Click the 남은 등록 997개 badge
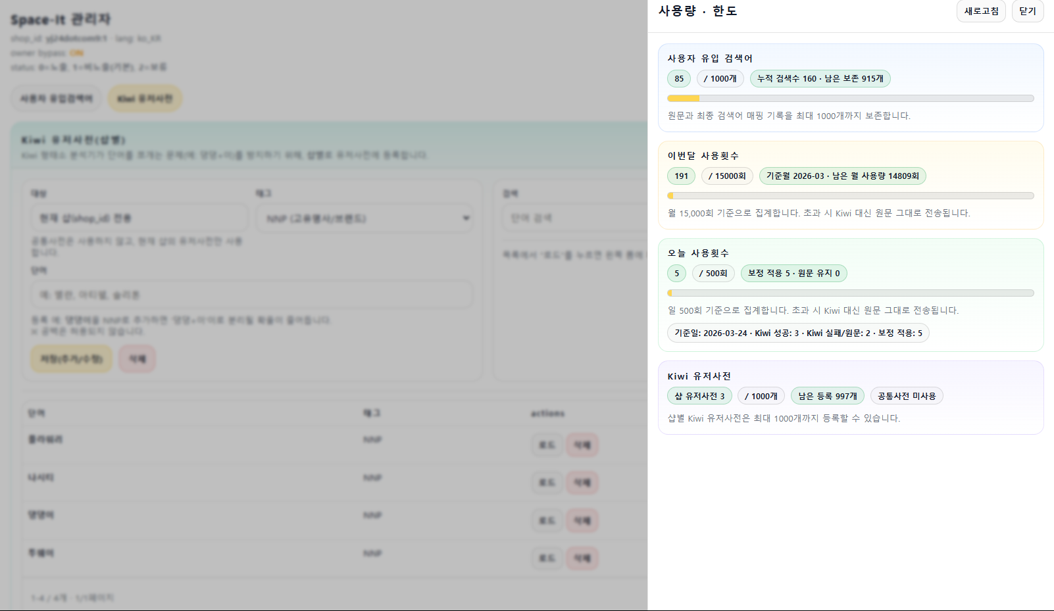The height and width of the screenshot is (611, 1054). [827, 397]
